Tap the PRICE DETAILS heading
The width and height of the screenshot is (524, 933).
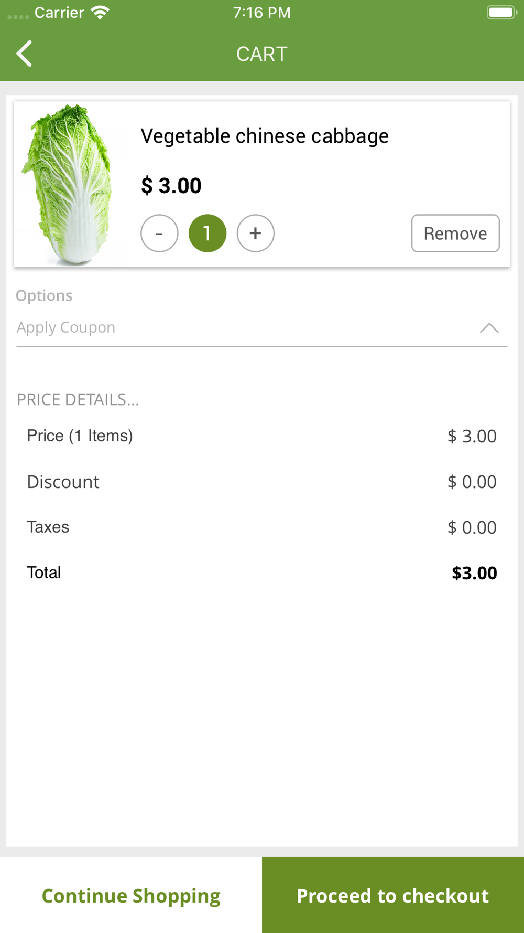click(x=78, y=400)
